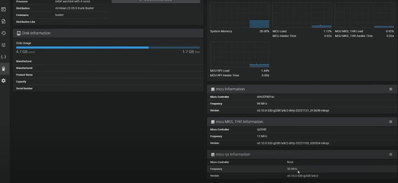Click the version ending '20221103_030534-mkspi'

click(293, 143)
